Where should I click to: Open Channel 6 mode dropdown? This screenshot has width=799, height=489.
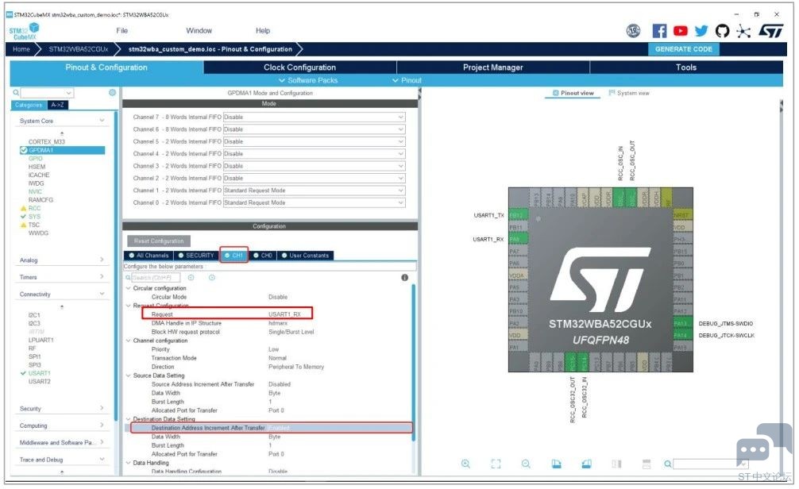point(314,129)
